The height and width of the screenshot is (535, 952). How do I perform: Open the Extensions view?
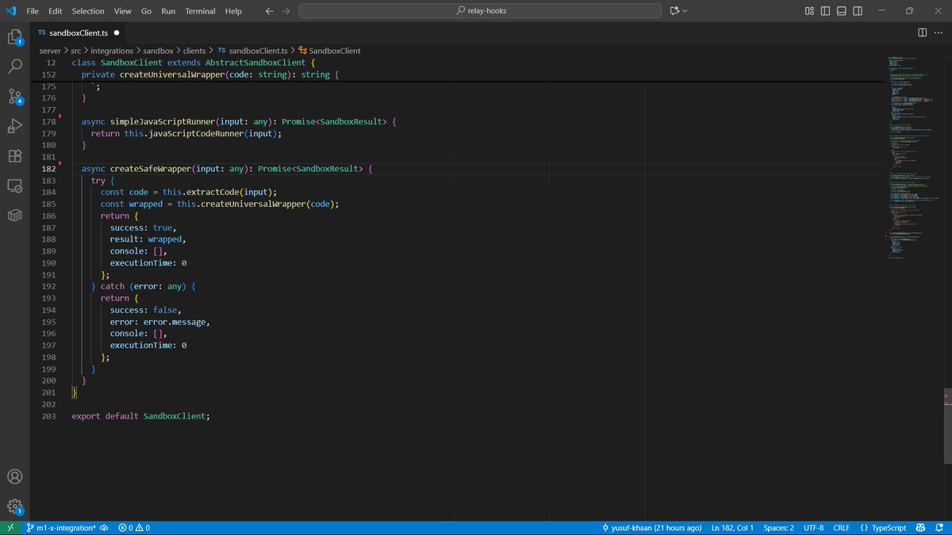(14, 156)
